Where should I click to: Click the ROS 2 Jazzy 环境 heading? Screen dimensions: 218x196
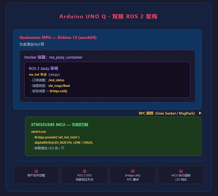(x=43, y=68)
